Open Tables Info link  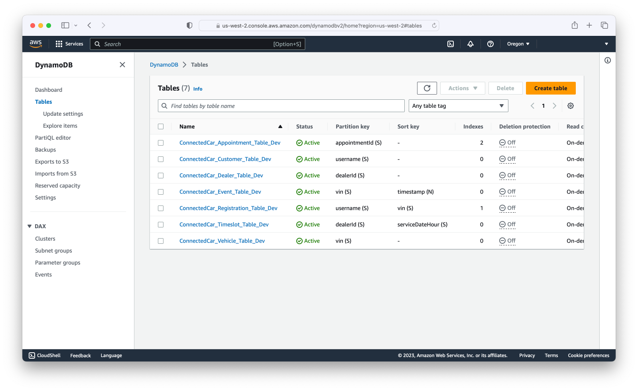click(198, 89)
